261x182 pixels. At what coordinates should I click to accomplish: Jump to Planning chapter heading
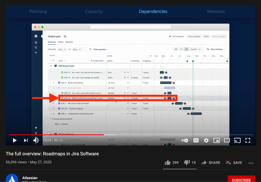pos(38,11)
